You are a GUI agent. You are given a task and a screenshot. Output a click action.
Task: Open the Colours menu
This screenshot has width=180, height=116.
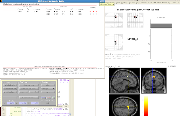pos(144,3)
